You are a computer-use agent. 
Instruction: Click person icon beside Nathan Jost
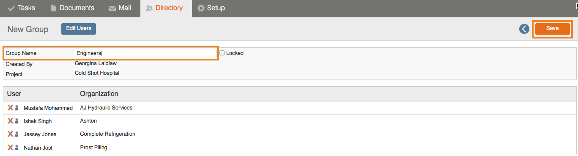[17, 148]
